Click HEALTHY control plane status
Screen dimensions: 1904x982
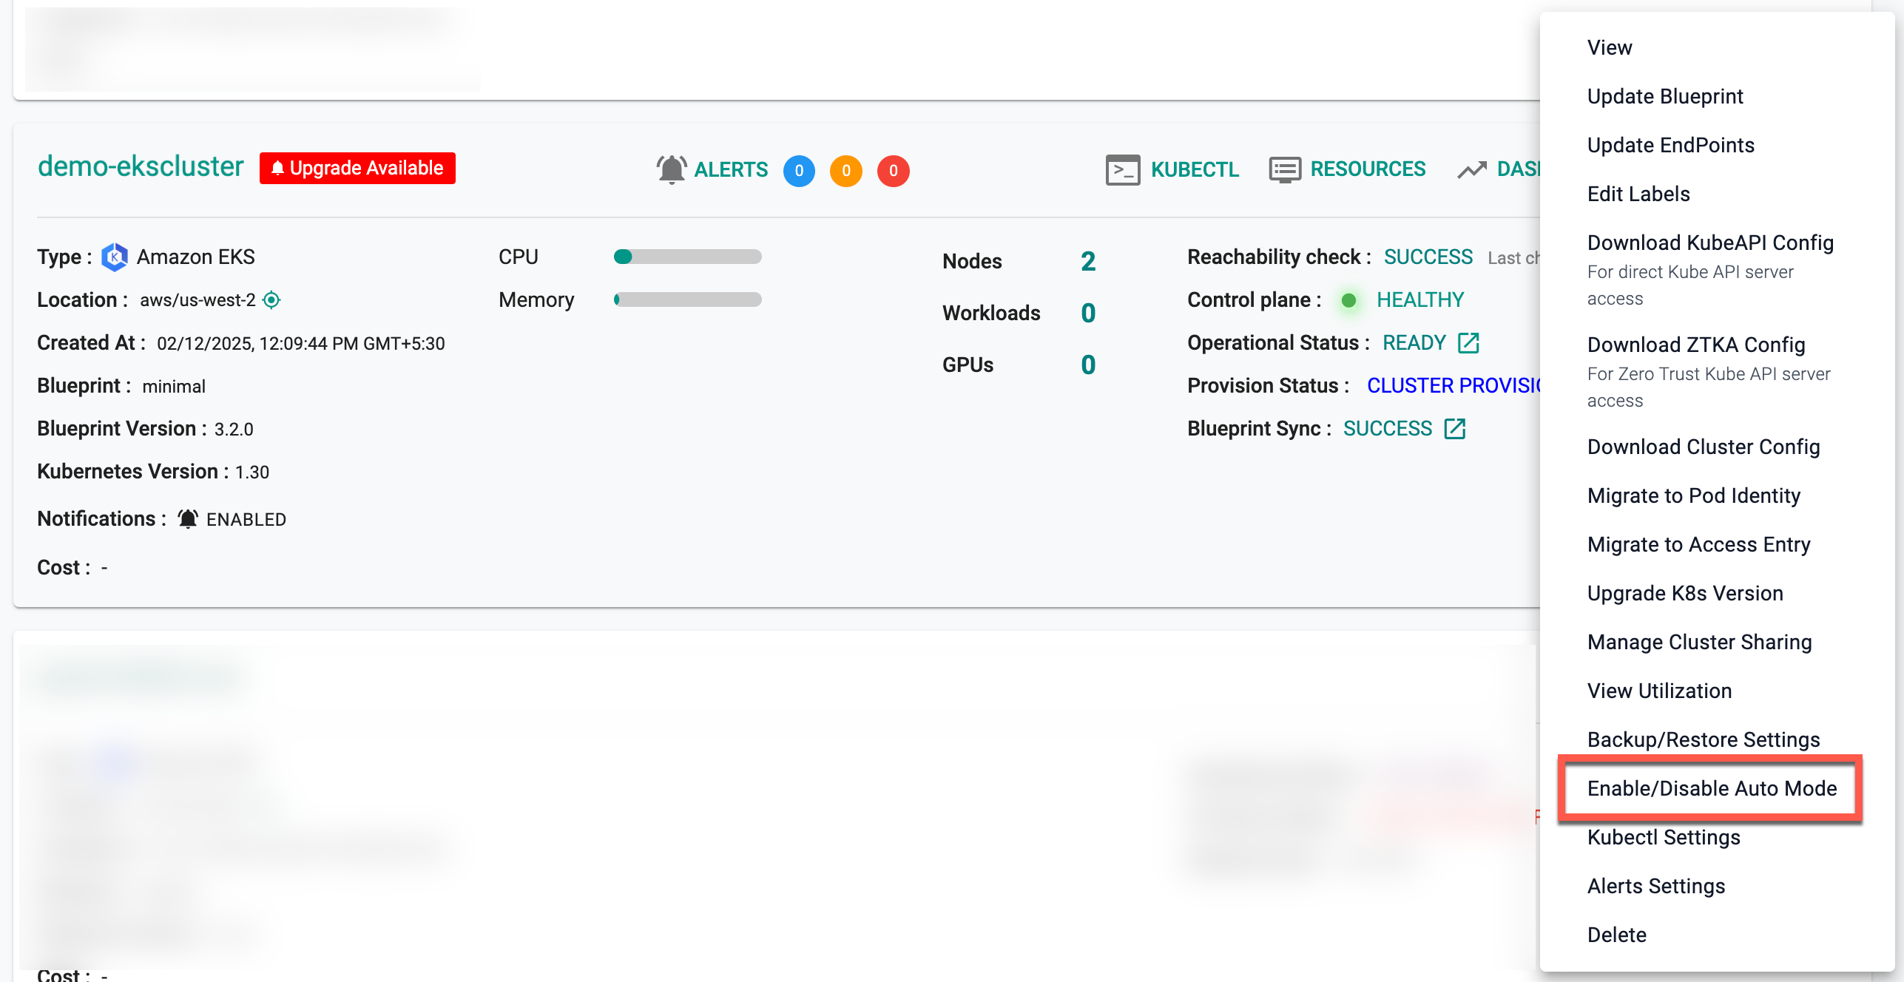tap(1420, 299)
